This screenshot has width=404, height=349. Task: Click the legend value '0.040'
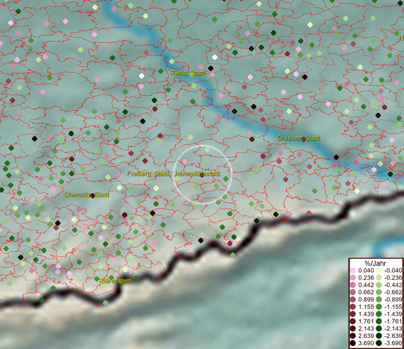coord(366,270)
